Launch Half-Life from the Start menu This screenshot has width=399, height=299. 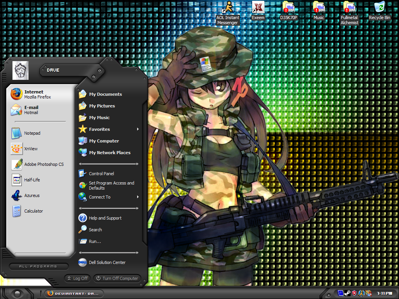[x=41, y=180]
